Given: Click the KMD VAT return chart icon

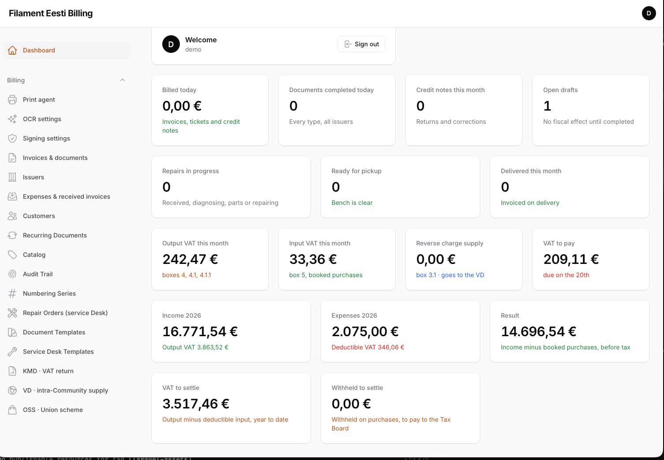Looking at the screenshot, I should (x=12, y=371).
